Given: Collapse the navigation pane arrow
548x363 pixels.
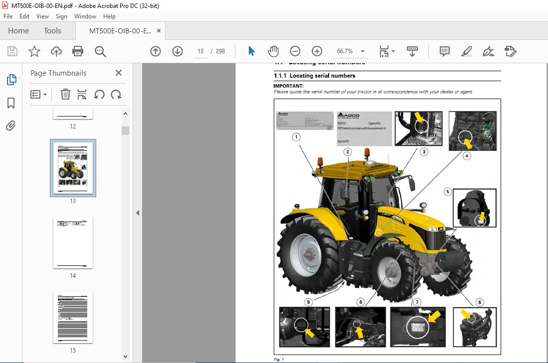Looking at the screenshot, I should pos(138,213).
